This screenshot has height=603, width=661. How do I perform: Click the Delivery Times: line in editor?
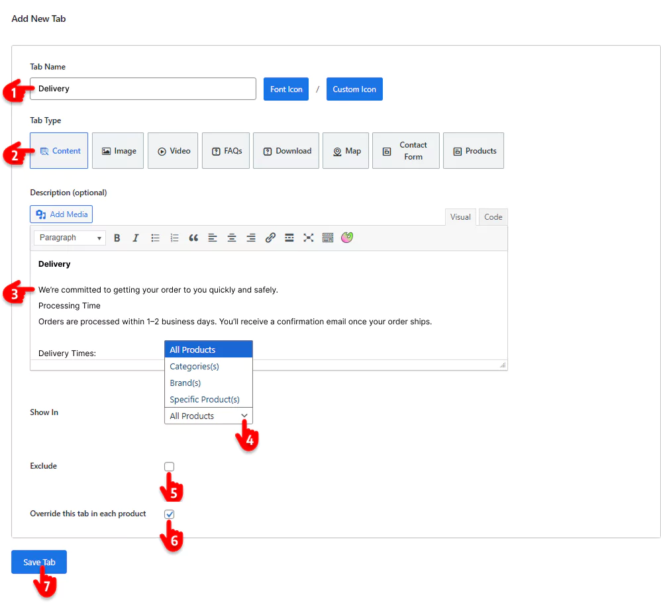67,353
